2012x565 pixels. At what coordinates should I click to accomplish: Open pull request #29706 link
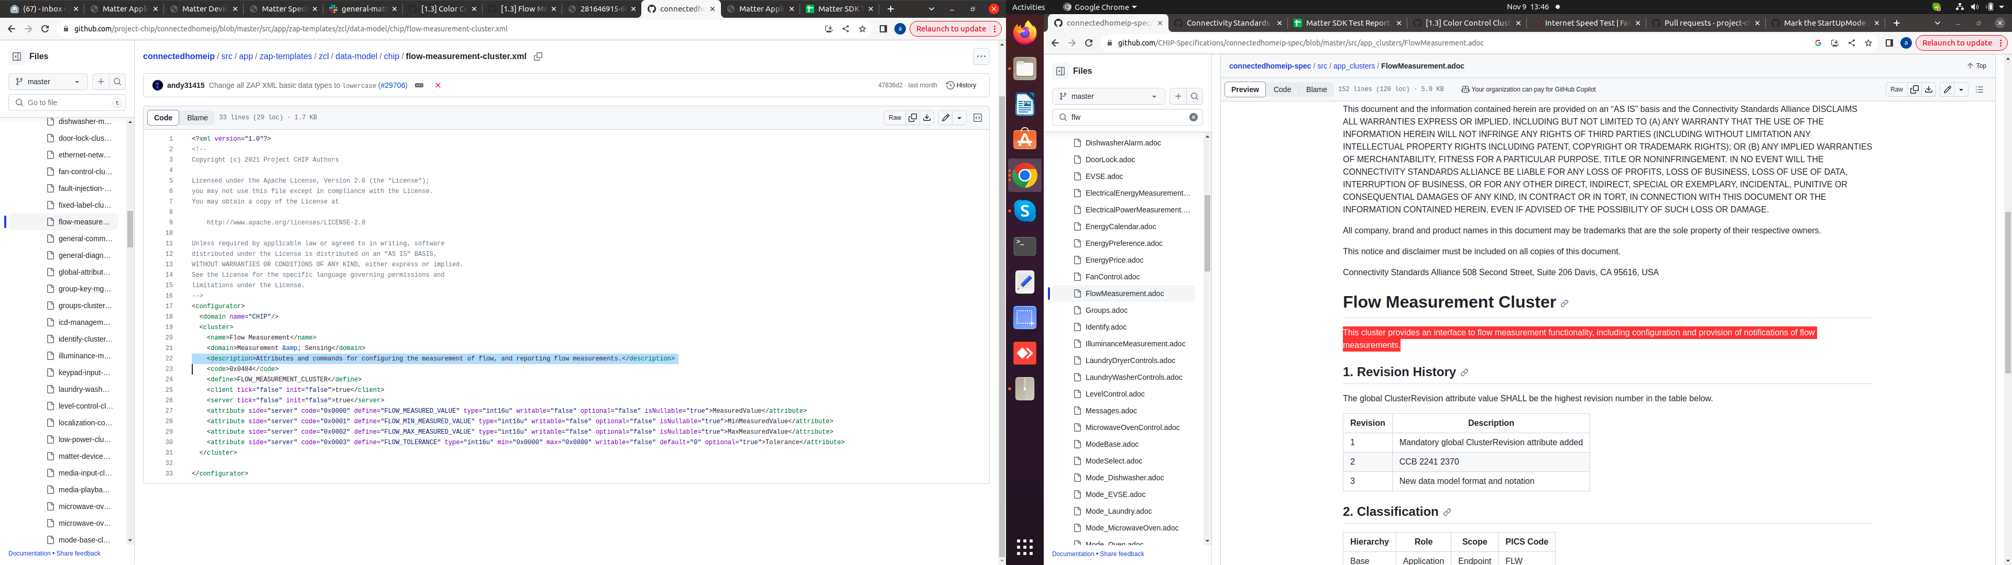[x=393, y=86]
